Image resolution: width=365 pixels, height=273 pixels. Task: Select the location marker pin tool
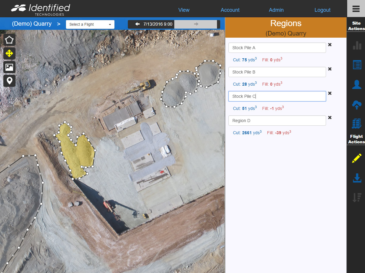pyautogui.click(x=9, y=81)
